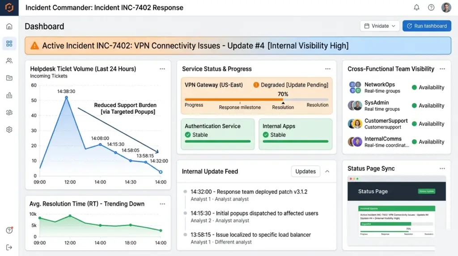Open the notifications bell

416,8
